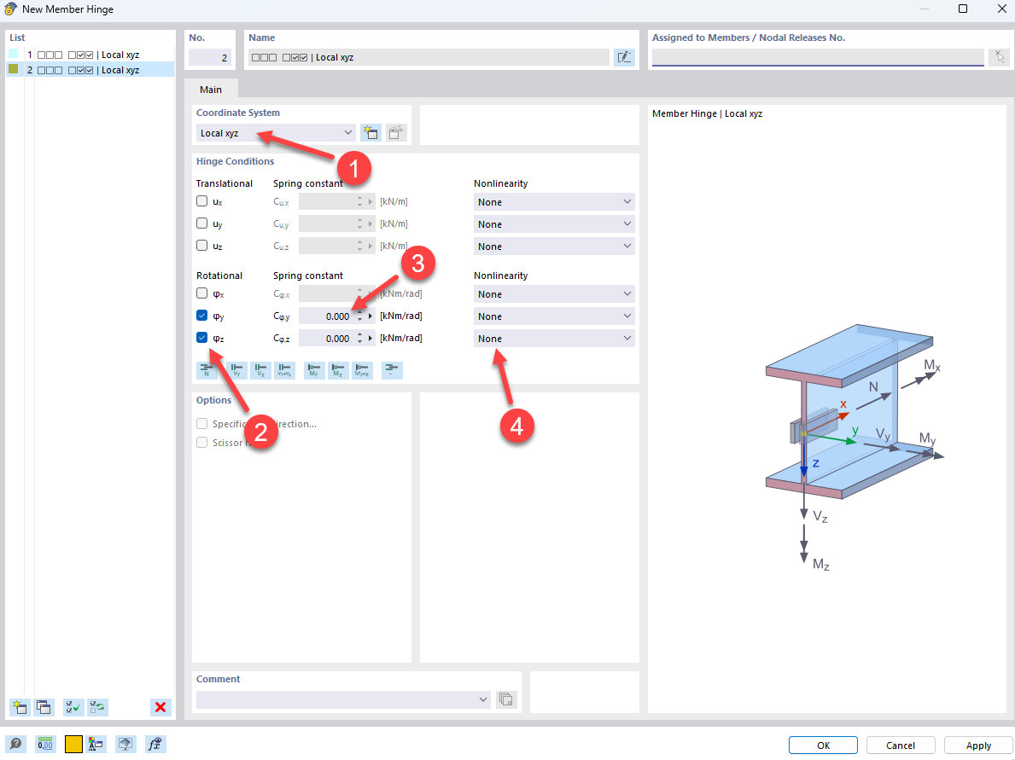This screenshot has width=1015, height=760.
Task: Select the Main tab
Action: coord(211,90)
